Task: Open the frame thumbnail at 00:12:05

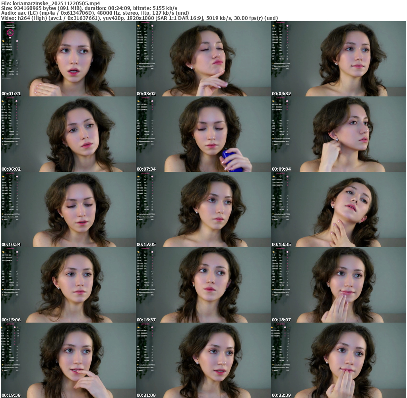Action: click(x=203, y=210)
